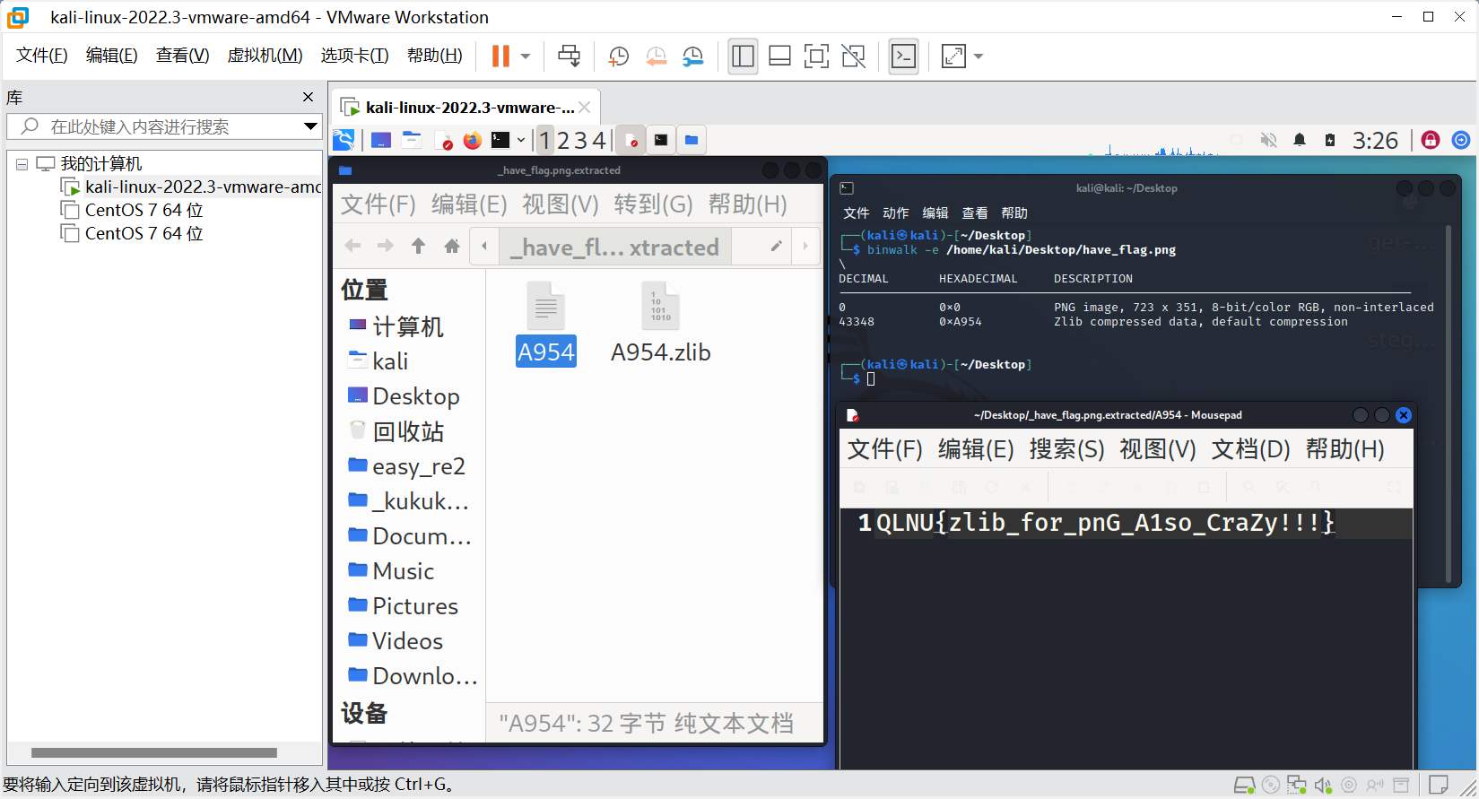Select file manager window in Kali taskbar

pos(692,140)
